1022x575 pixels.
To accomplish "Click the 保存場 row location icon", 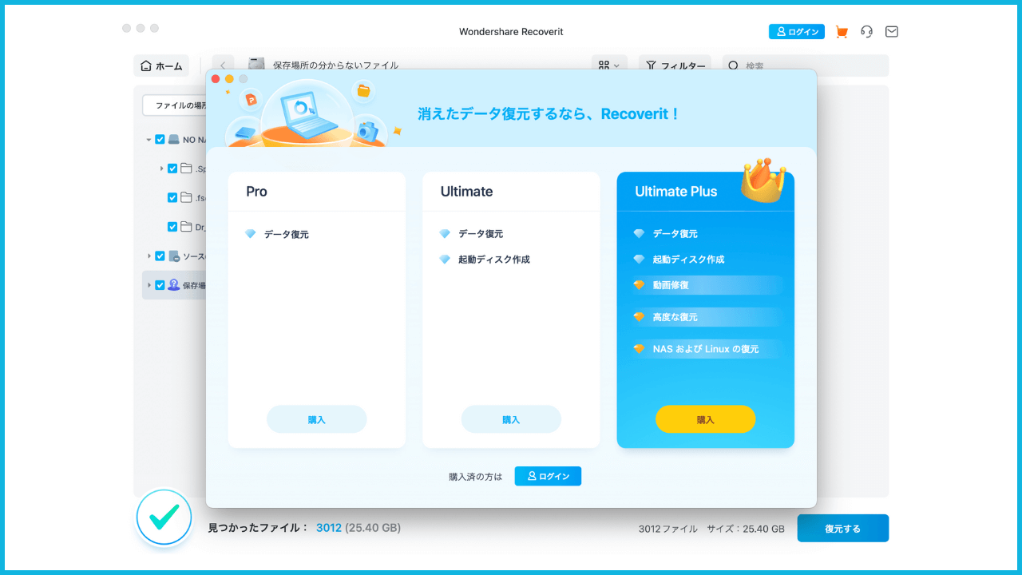I will point(173,284).
